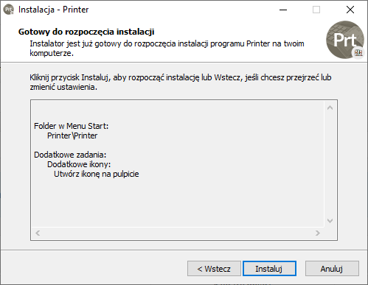Go back using the Wstecz button
Screen dimensions: 368x285
tap(214, 269)
